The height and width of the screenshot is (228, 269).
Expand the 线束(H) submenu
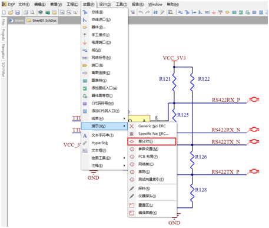(104, 118)
